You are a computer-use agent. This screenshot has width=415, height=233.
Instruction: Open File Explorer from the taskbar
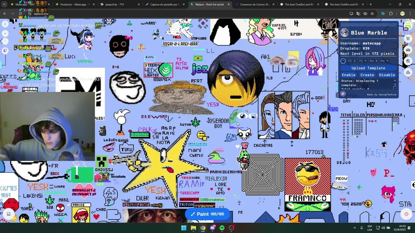[193, 228]
